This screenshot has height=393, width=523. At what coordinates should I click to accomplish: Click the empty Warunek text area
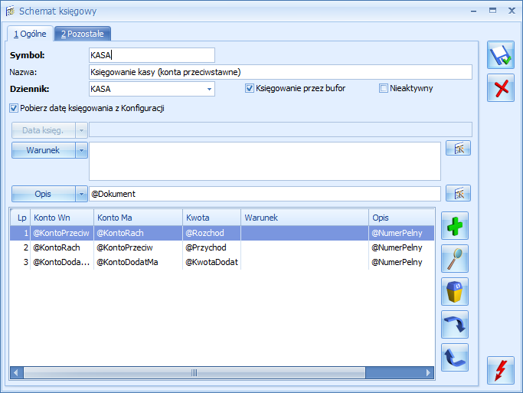[x=265, y=161]
